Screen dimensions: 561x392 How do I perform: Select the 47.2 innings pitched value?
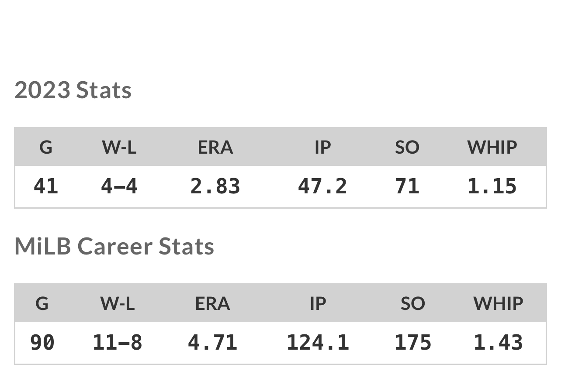[x=323, y=186]
